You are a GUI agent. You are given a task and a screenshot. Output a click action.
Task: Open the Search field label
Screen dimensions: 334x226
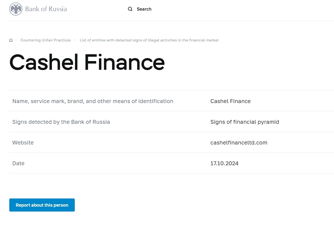144,9
